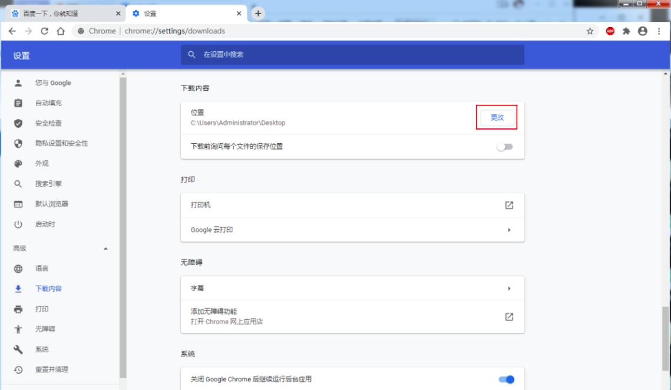Click the site info icon in address bar
The image size is (671, 390).
[x=81, y=31]
